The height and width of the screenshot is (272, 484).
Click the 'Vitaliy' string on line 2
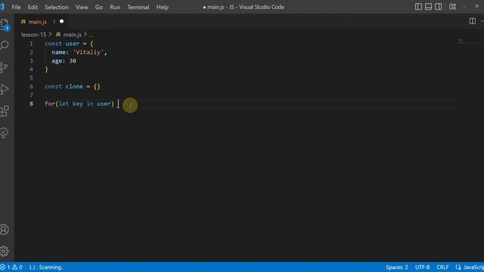(x=88, y=52)
